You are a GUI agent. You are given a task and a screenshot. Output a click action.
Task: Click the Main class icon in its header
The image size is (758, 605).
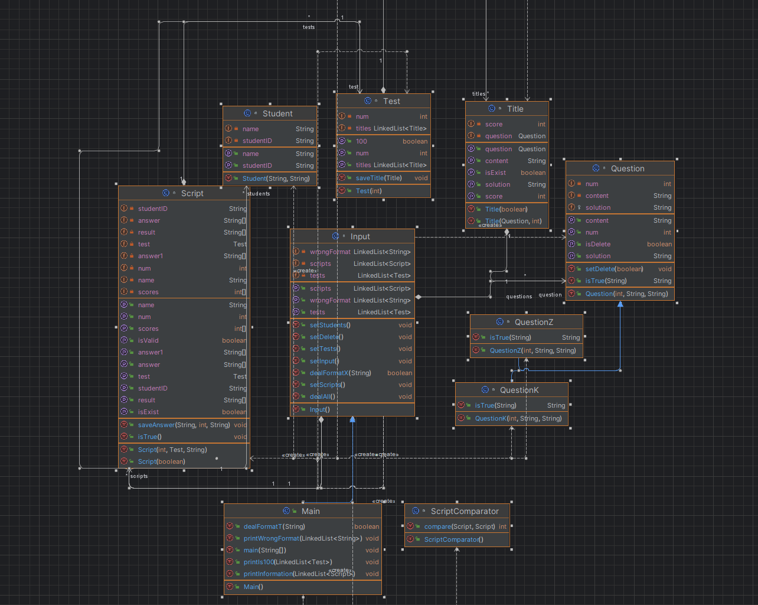tap(286, 511)
